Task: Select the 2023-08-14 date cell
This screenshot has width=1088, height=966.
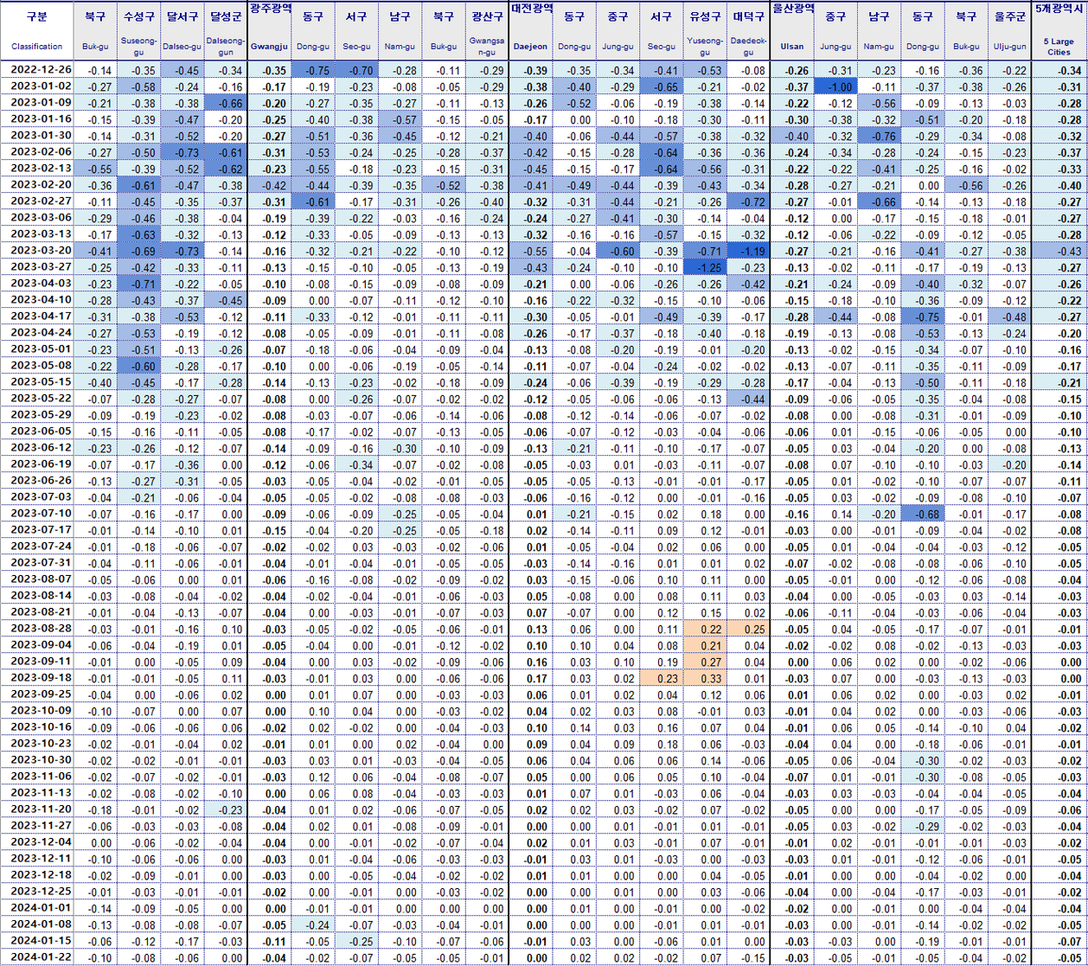Action: pos(37,595)
